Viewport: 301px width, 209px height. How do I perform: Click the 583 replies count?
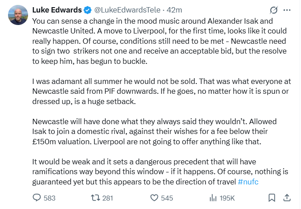point(49,198)
